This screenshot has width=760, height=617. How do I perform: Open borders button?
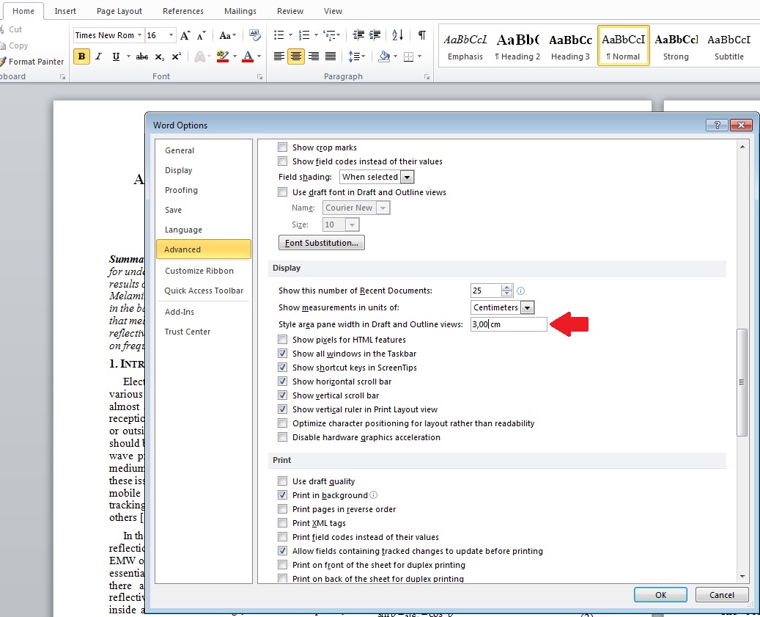[409, 56]
